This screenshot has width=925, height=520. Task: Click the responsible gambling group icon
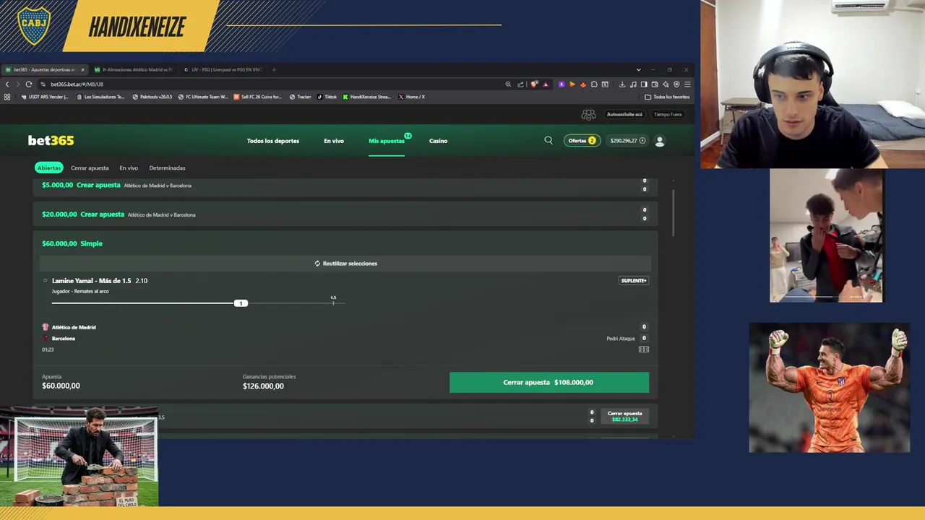[588, 114]
